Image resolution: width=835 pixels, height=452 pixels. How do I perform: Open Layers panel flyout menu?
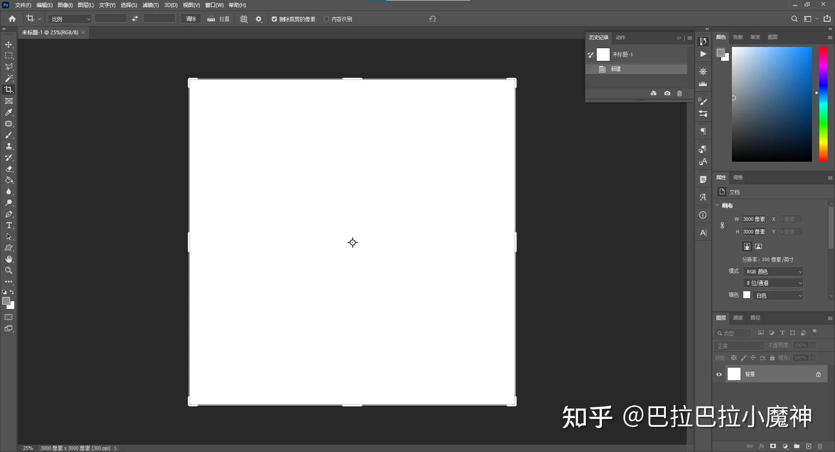pos(830,318)
